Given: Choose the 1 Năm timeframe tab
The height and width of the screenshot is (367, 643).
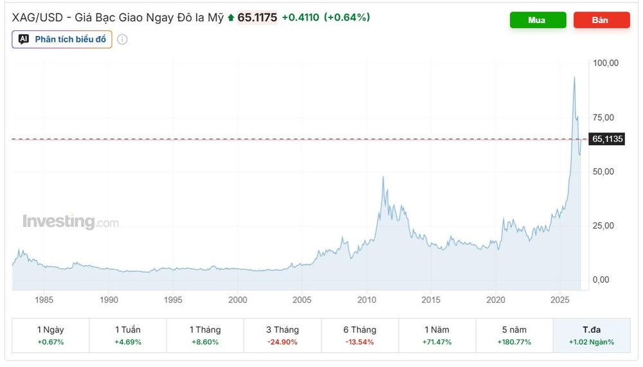Looking at the screenshot, I should point(437,336).
